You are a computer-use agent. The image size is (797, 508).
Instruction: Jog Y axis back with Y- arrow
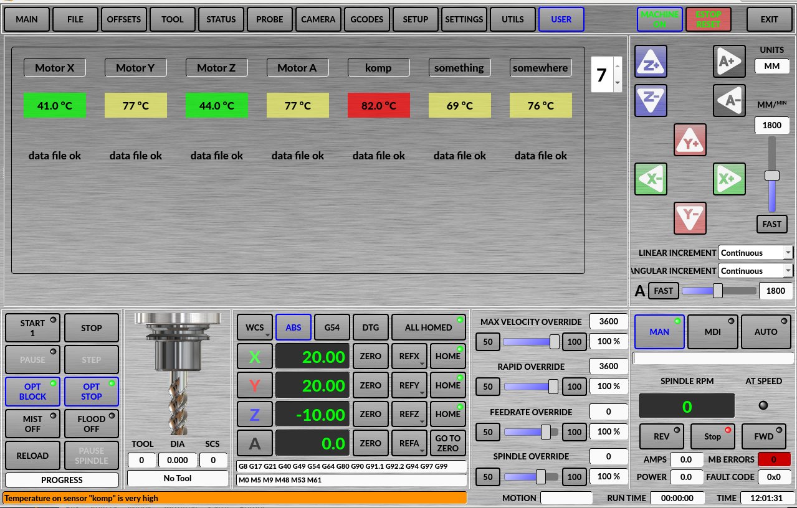click(690, 218)
